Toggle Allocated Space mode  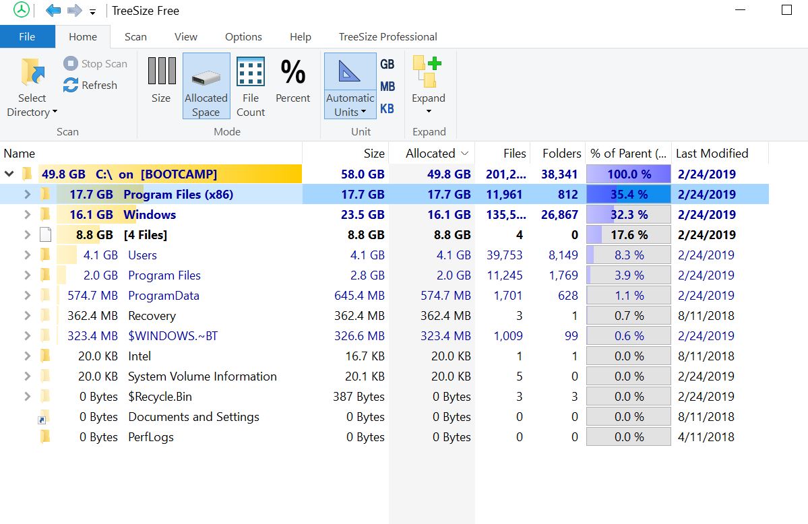pos(206,86)
